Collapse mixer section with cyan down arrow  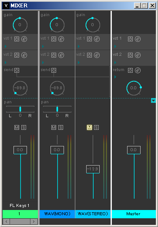point(153,101)
